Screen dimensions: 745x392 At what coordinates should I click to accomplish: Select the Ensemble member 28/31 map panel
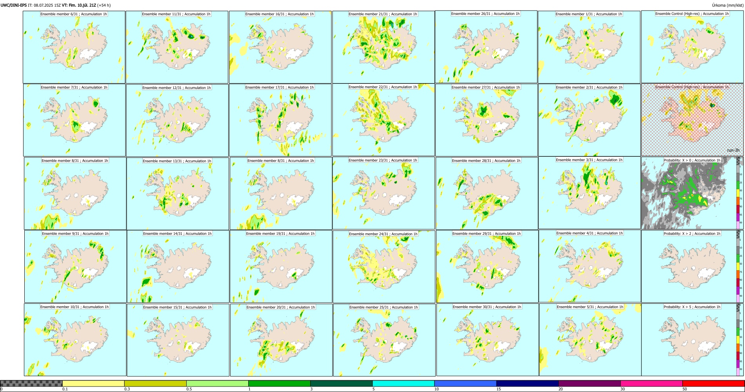point(487,193)
